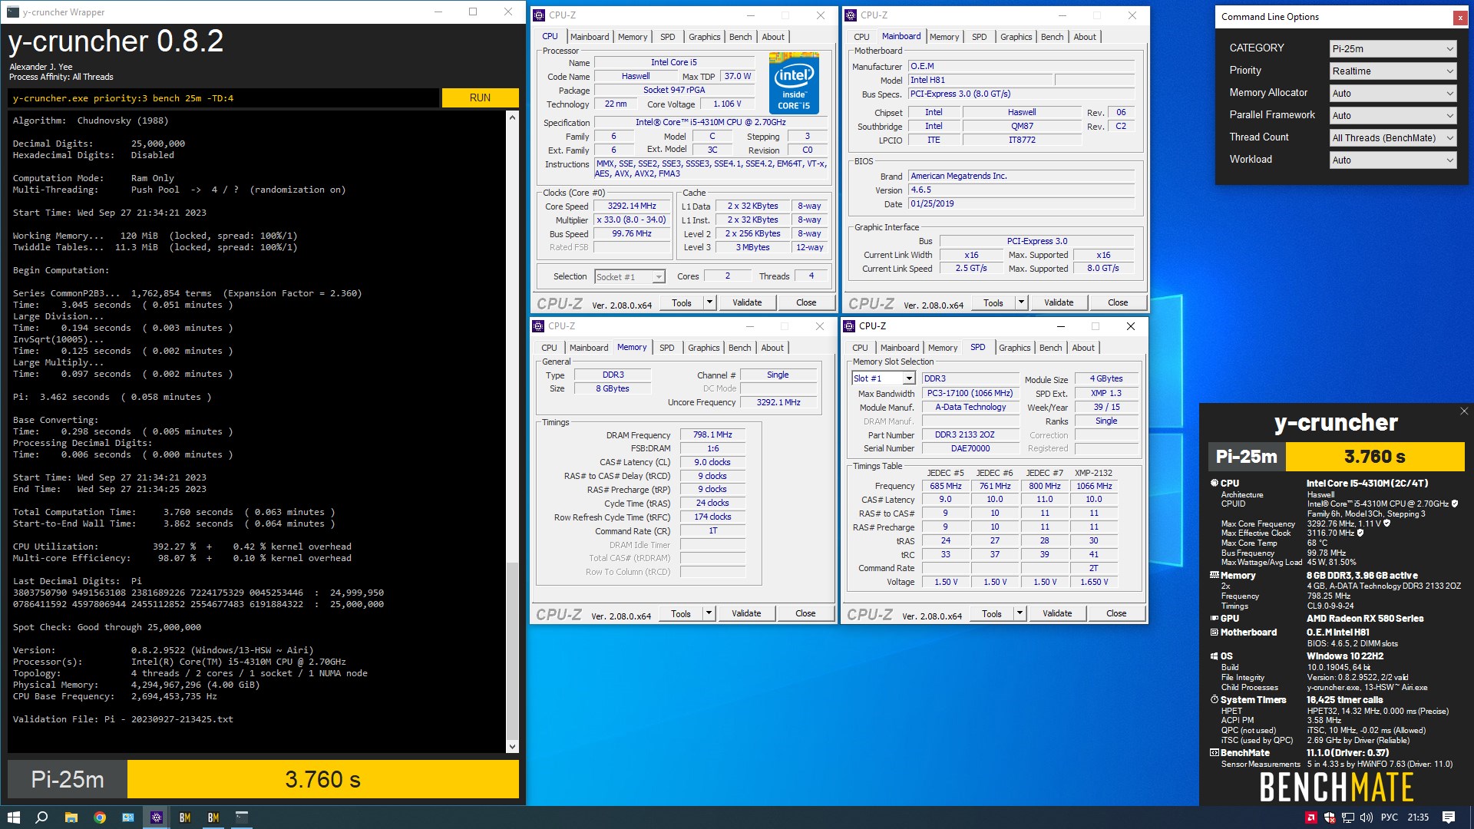The width and height of the screenshot is (1474, 829).
Task: Click the y-cruncher output scrollbar thumb
Action: pyautogui.click(x=512, y=651)
